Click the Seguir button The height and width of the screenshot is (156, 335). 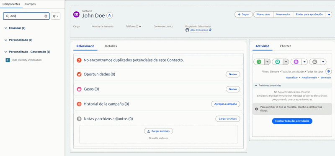click(x=244, y=15)
